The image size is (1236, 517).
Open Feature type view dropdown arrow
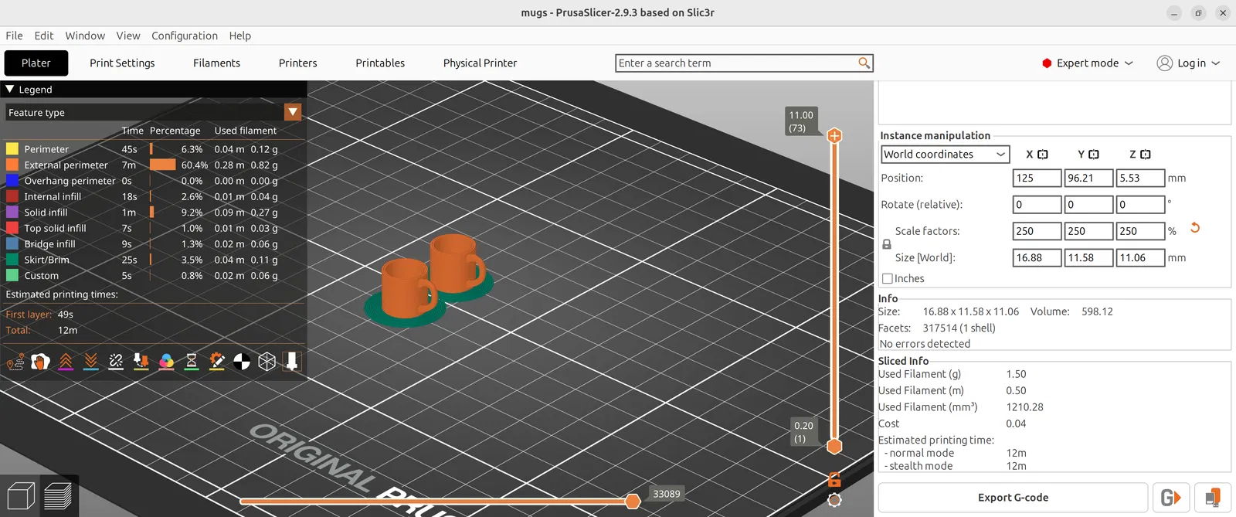pos(293,112)
